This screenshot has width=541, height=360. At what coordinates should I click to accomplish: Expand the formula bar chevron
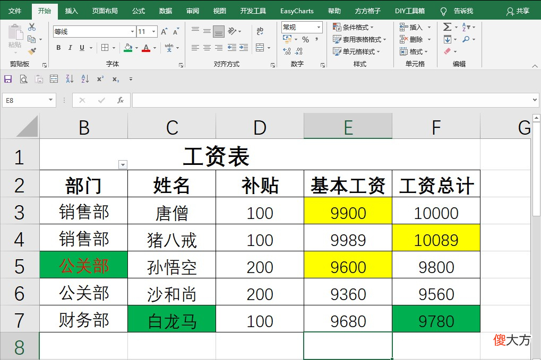tap(535, 100)
